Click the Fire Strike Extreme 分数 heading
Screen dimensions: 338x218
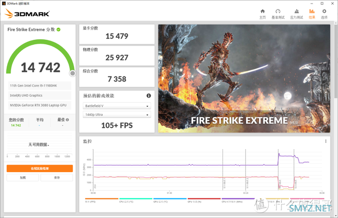(x=31, y=30)
